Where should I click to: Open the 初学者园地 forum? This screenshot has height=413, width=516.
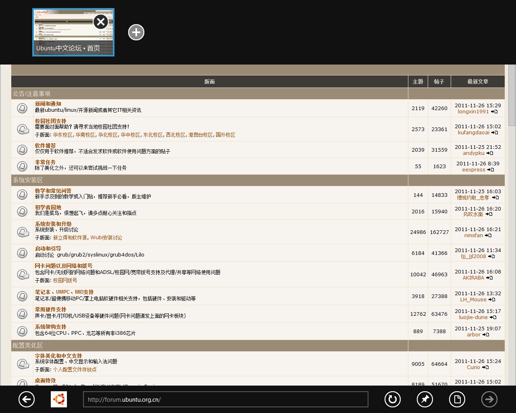point(48,207)
